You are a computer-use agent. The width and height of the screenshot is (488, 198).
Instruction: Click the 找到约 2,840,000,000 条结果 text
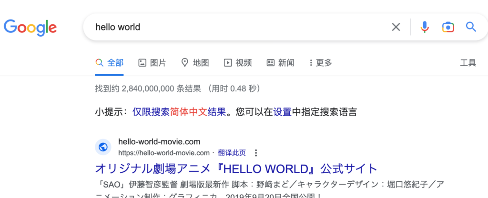148,89
